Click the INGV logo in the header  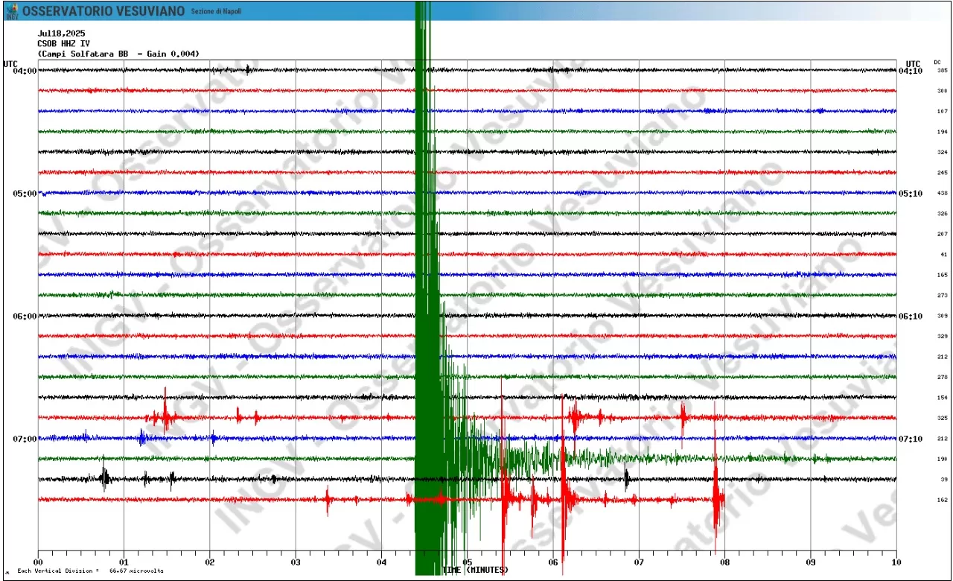pos(12,10)
